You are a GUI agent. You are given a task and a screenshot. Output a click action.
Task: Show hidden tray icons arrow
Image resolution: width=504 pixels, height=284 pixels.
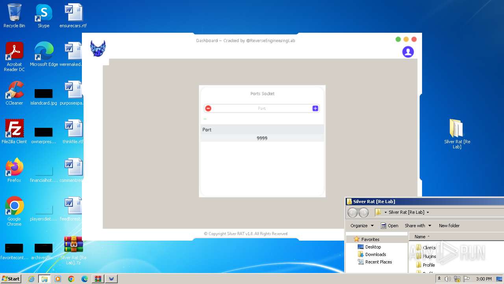(439, 279)
